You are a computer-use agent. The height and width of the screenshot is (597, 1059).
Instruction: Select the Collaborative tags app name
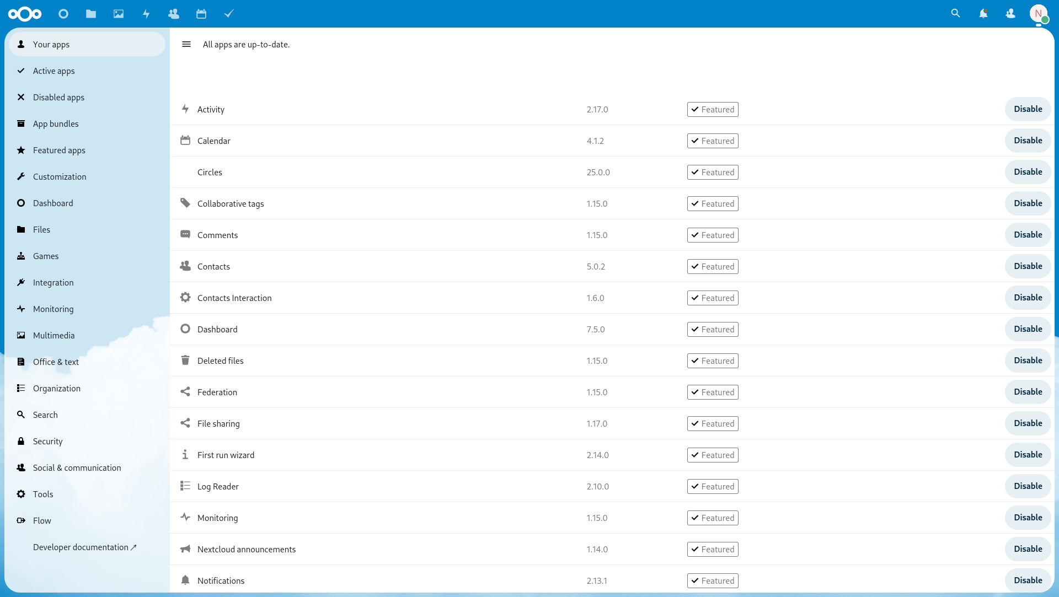(231, 203)
